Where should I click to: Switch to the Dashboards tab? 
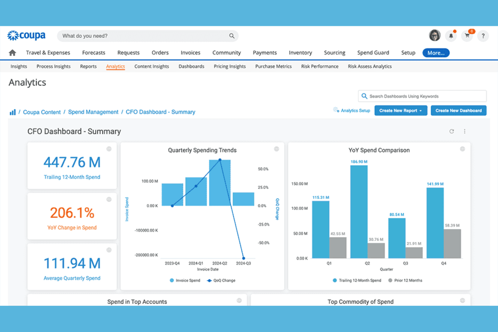[191, 66]
